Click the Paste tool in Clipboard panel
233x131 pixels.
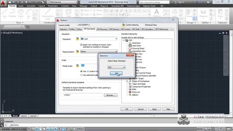coord(220,13)
